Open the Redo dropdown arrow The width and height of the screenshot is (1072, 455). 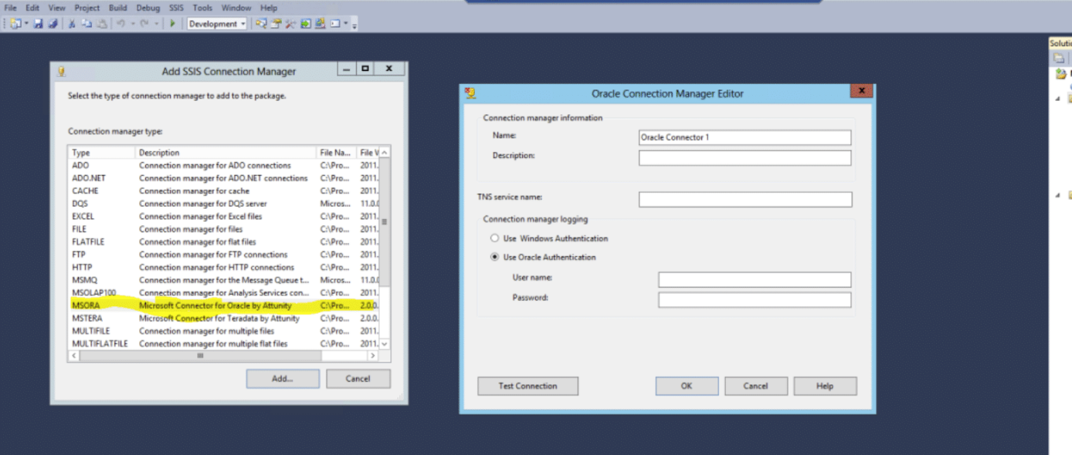click(156, 24)
